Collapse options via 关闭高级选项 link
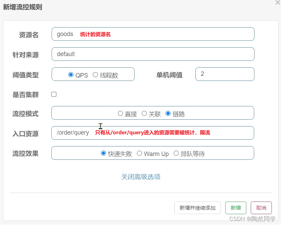The image size is (281, 225). click(x=141, y=177)
